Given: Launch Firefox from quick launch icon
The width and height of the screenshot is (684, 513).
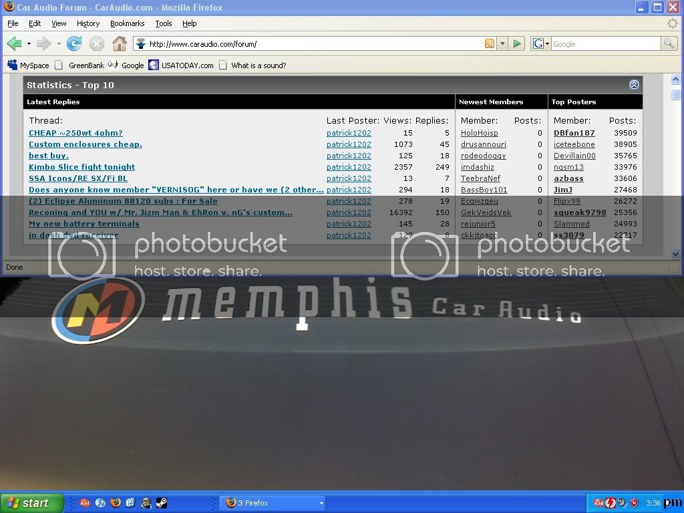Looking at the screenshot, I should [115, 503].
